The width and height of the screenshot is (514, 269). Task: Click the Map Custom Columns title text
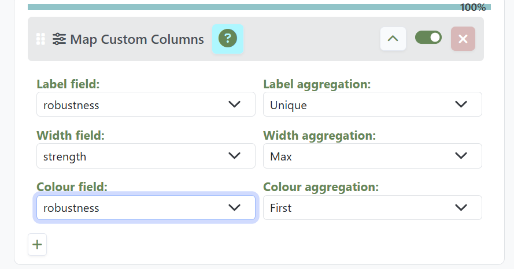[137, 39]
